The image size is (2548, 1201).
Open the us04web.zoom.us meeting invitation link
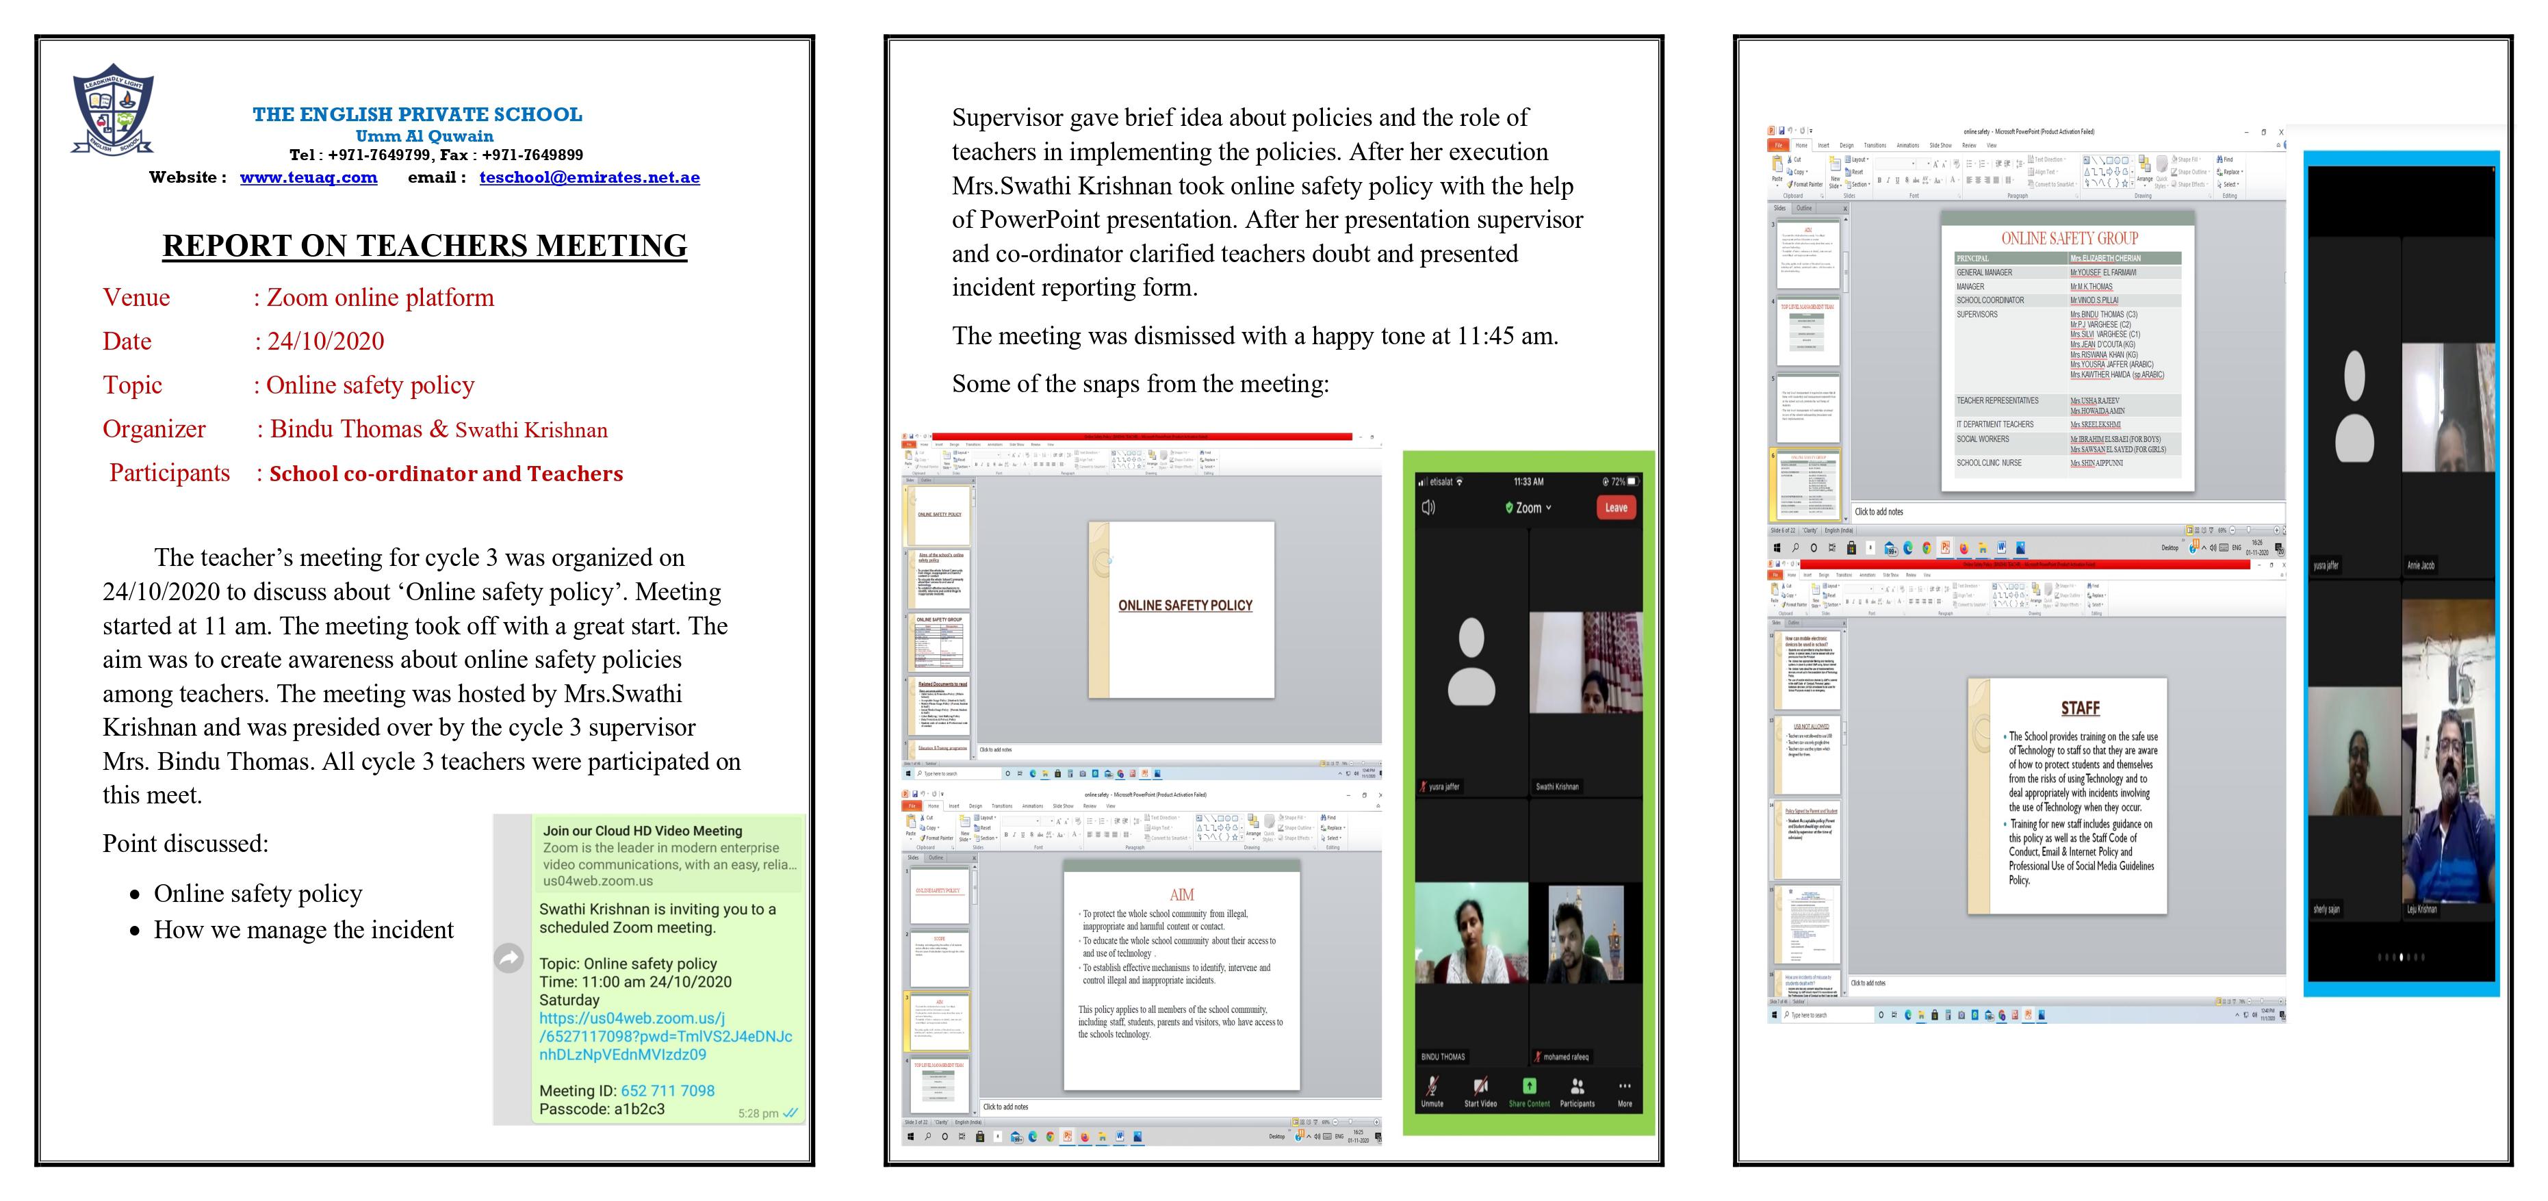coord(665,1036)
